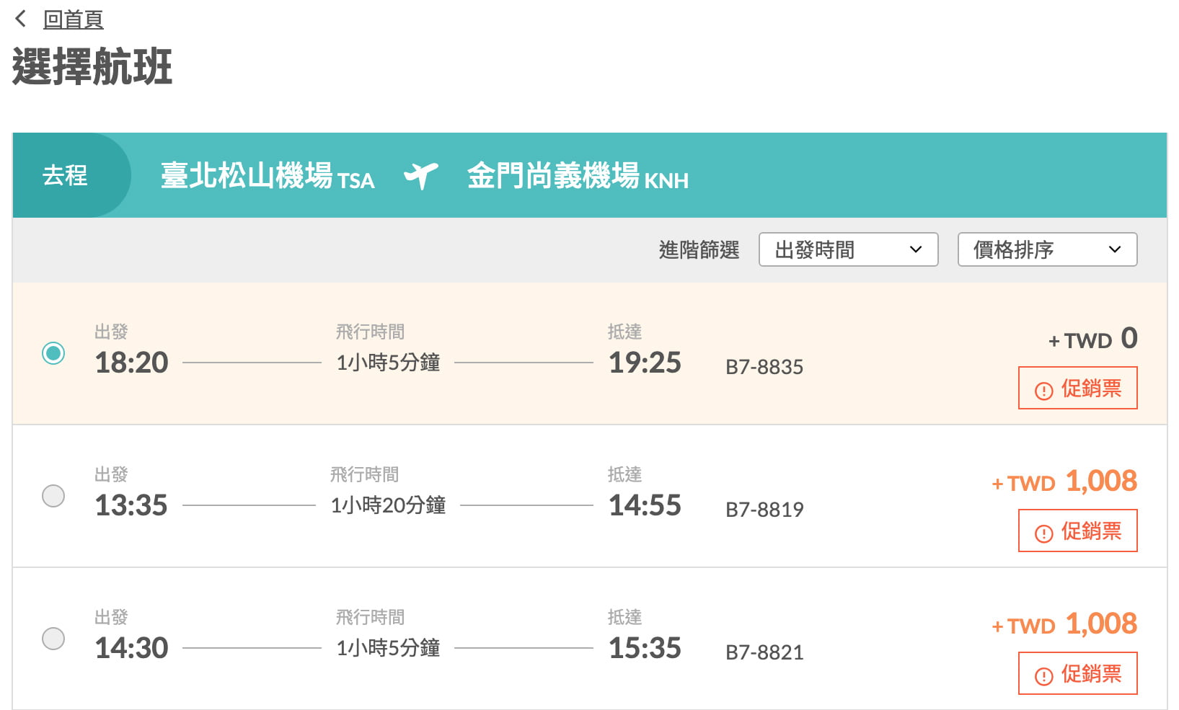Click 促銷票 button for flight B7-8819
Viewport: 1179px width, 710px height.
1077,531
